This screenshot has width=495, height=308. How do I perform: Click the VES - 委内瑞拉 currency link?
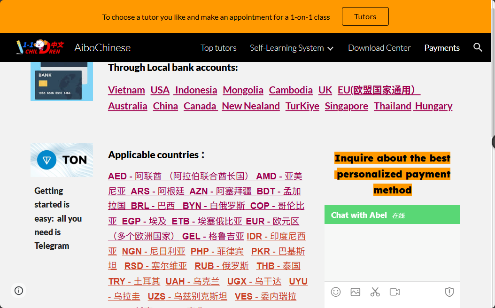pos(265,296)
